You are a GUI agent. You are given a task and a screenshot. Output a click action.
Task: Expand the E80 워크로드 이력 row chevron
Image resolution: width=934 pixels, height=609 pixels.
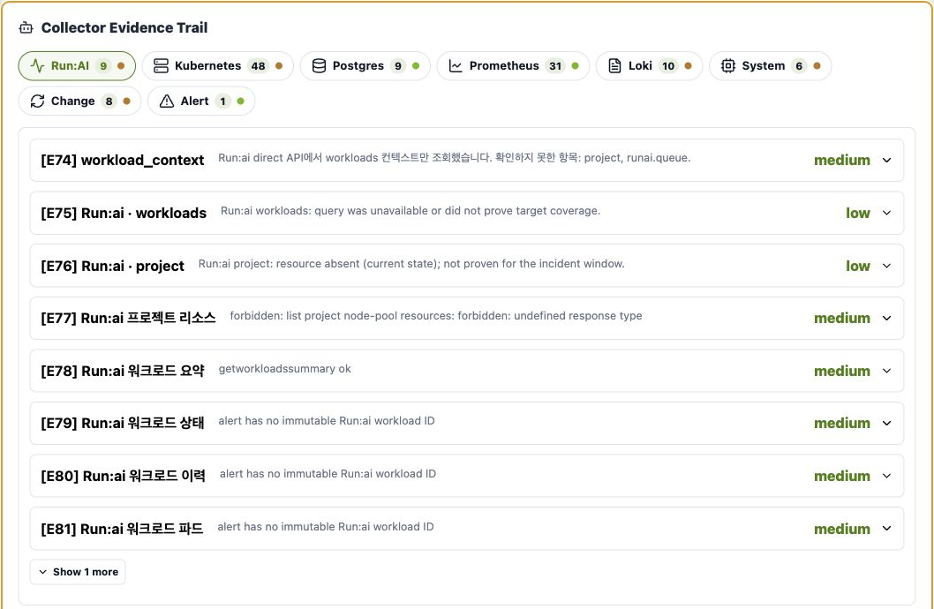tap(886, 476)
